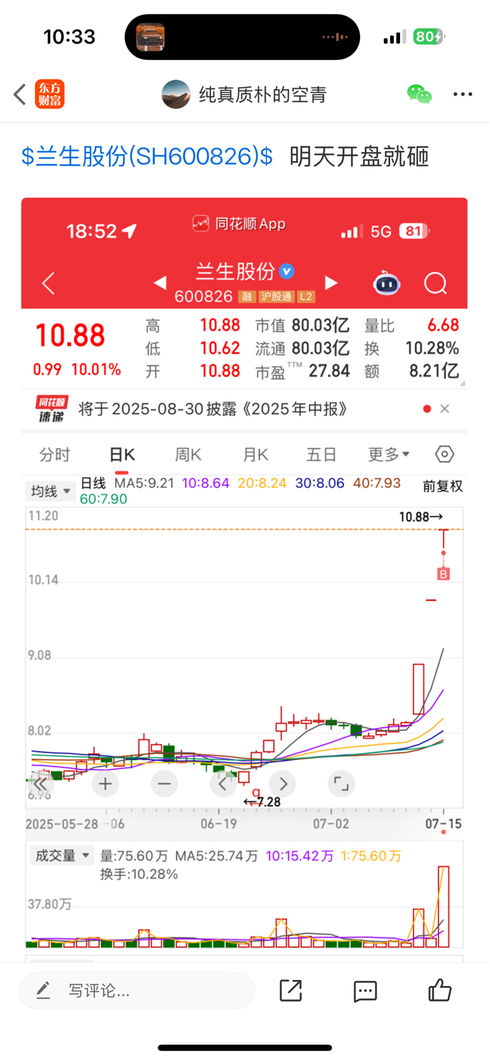
Task: Tap the MA5:9.21 average label
Action: coord(144,483)
